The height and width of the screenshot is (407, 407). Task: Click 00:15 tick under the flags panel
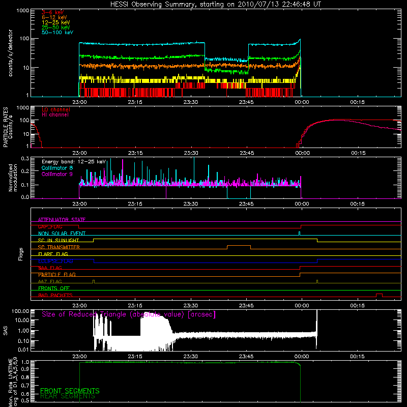(357, 306)
